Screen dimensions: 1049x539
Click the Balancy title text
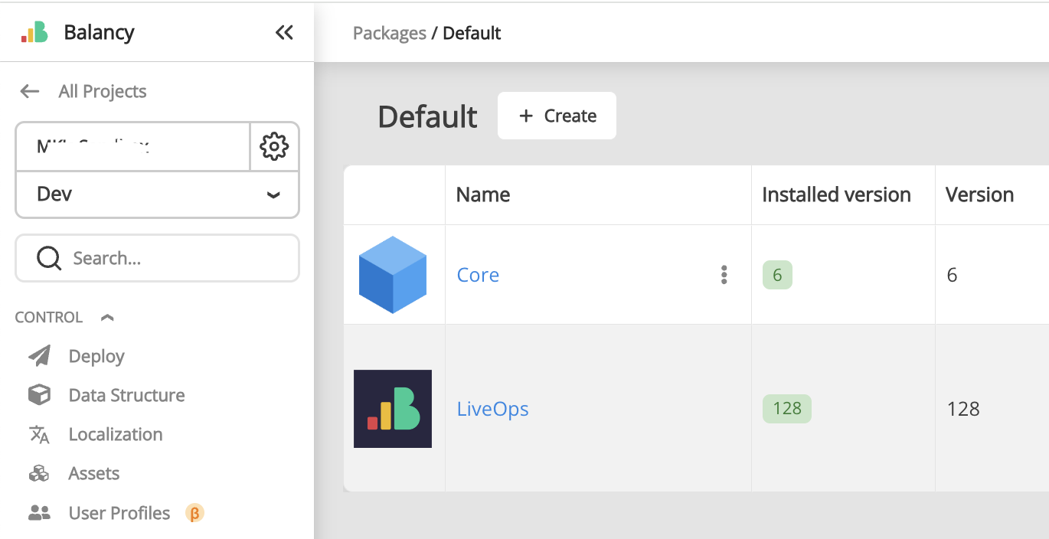coord(100,32)
